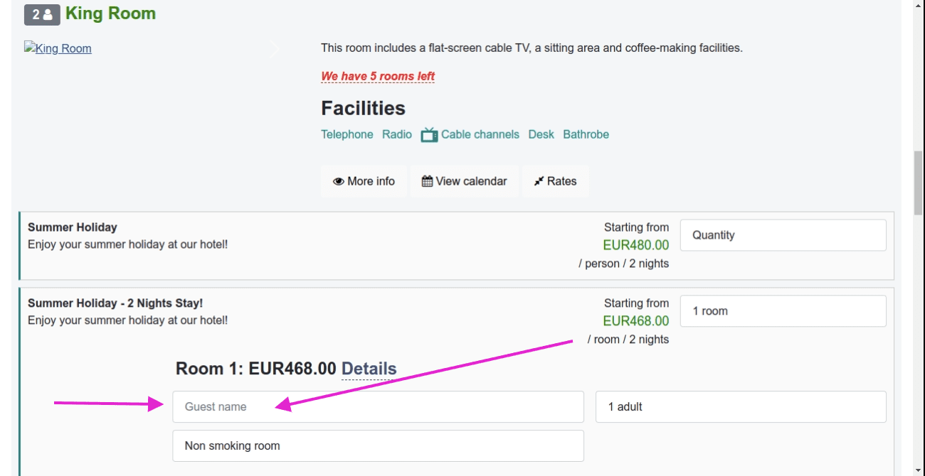Click the TV icon beside Cable channels
The width and height of the screenshot is (925, 476).
pyautogui.click(x=428, y=135)
